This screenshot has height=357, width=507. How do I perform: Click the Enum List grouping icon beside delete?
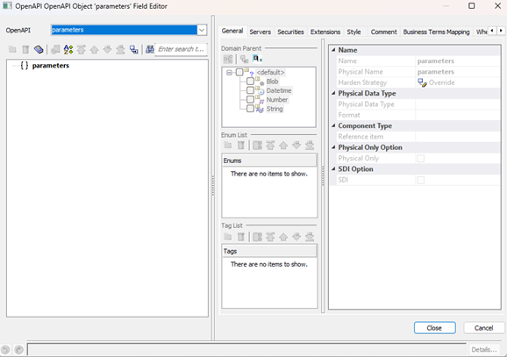pos(257,146)
